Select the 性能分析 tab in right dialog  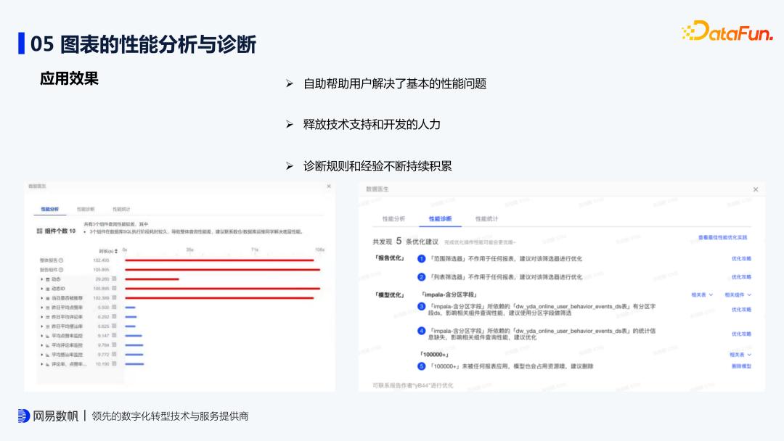tap(394, 218)
